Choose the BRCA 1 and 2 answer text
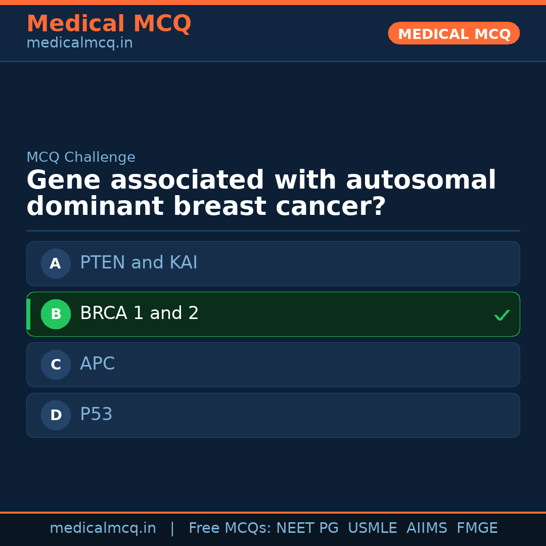The image size is (546, 546). (139, 313)
